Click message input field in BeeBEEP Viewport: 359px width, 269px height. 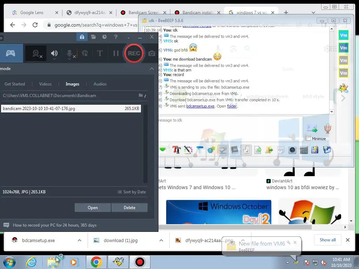pos(231,129)
